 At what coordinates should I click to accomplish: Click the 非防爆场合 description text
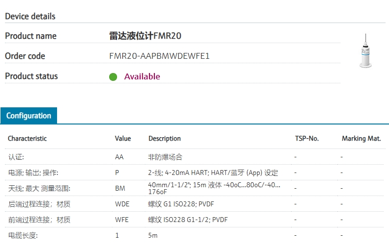165,157
